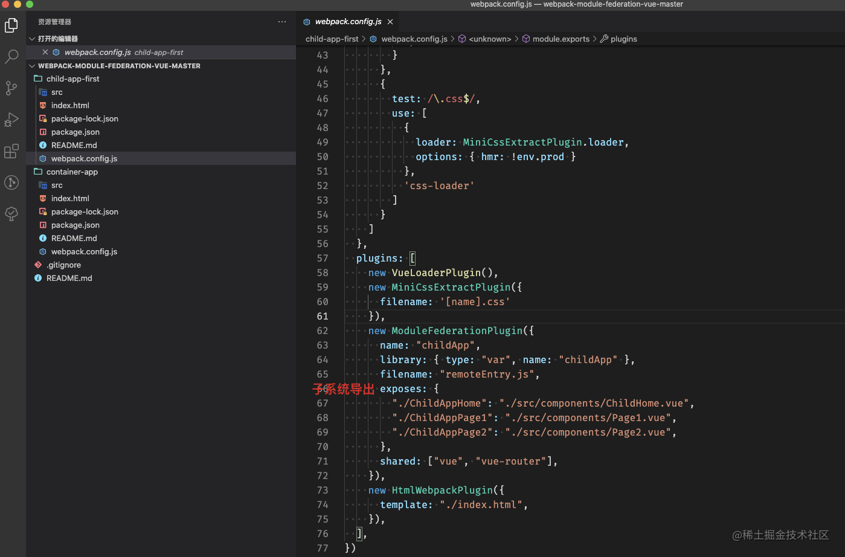
Task: Open the Run and Debug view icon
Action: pos(11,120)
